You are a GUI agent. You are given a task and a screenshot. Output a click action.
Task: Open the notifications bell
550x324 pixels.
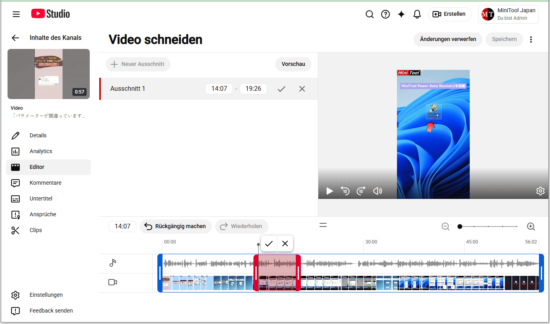(x=417, y=14)
